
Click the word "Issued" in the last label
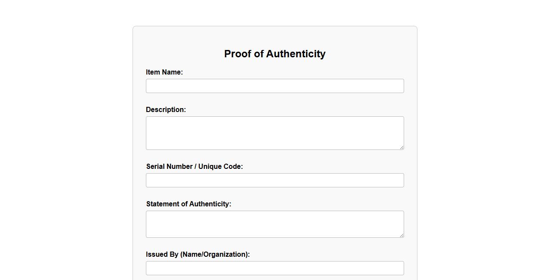157,255
